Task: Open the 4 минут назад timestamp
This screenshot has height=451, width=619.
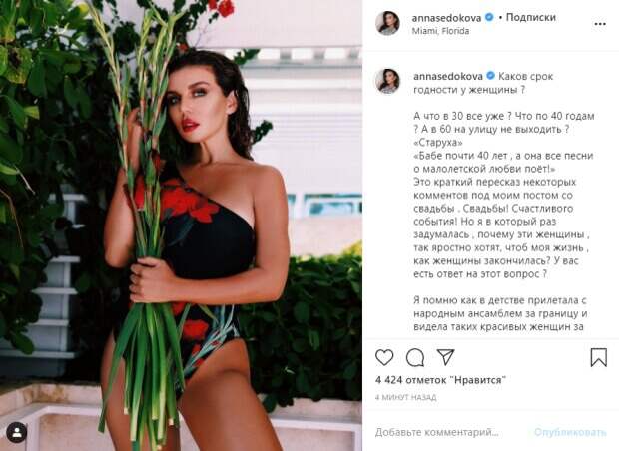Action: click(405, 397)
